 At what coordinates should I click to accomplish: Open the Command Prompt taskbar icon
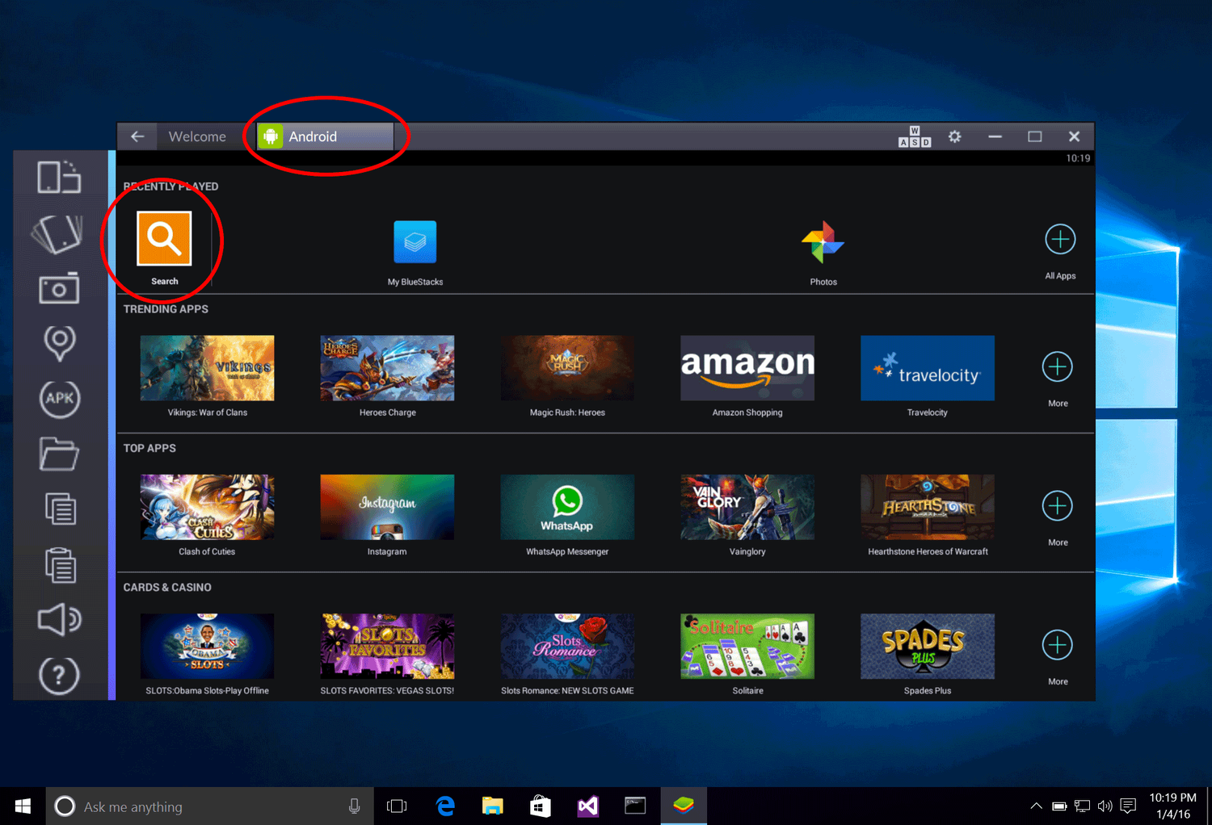(x=636, y=806)
